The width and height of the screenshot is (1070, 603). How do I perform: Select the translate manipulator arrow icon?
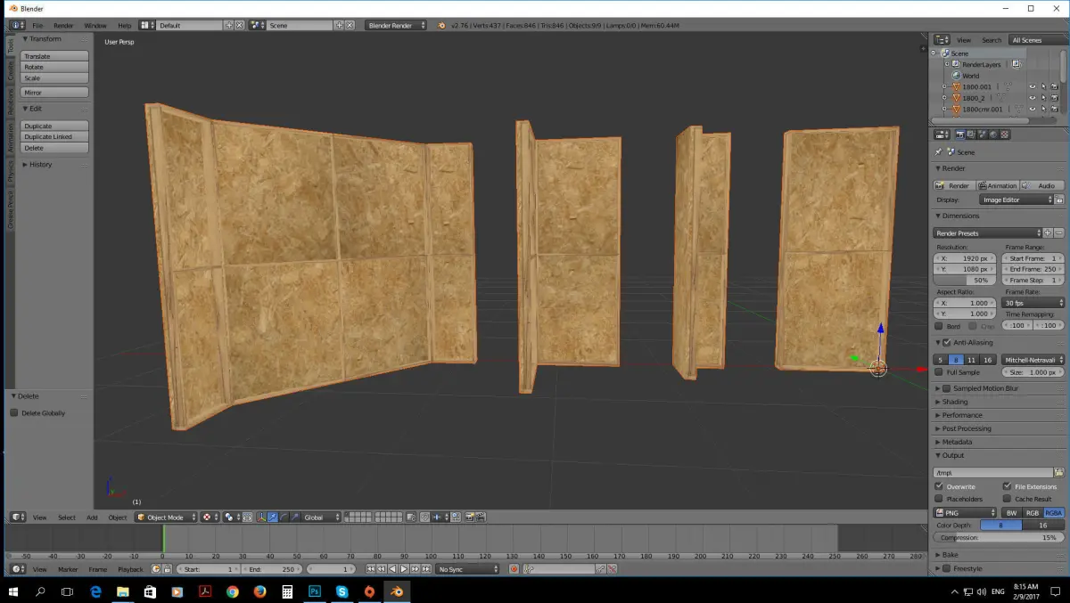273,517
